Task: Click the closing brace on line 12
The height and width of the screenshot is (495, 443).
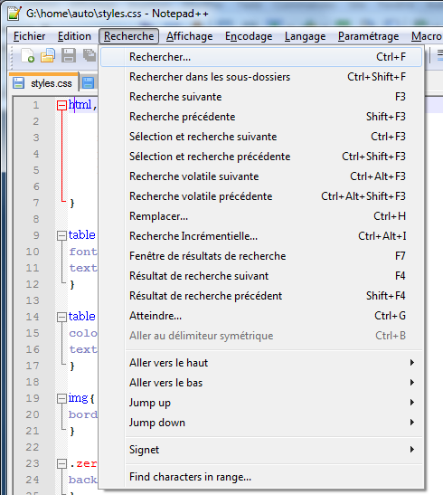Action: point(72,284)
